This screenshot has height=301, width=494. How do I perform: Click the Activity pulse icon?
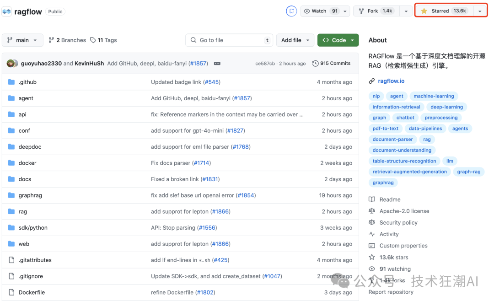[372, 234]
